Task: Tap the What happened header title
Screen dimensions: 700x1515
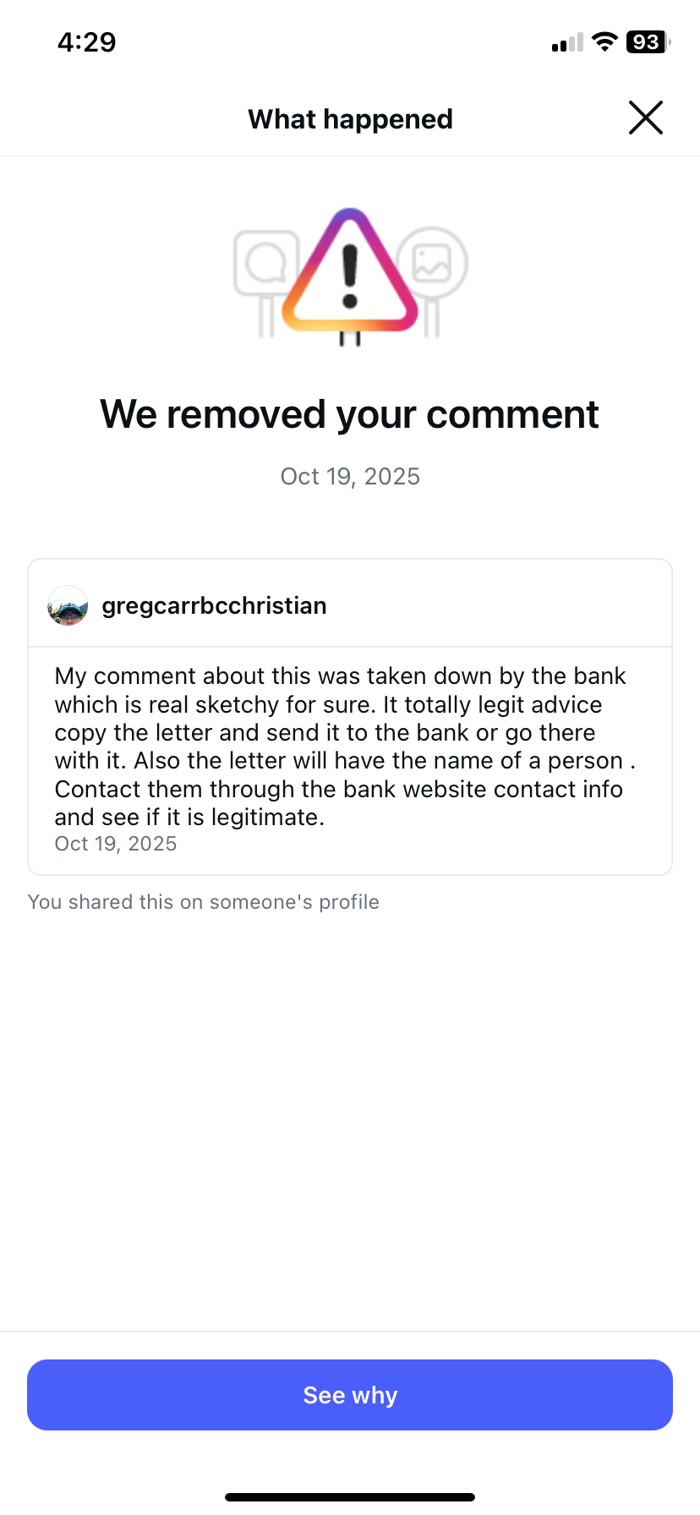Action: [350, 119]
